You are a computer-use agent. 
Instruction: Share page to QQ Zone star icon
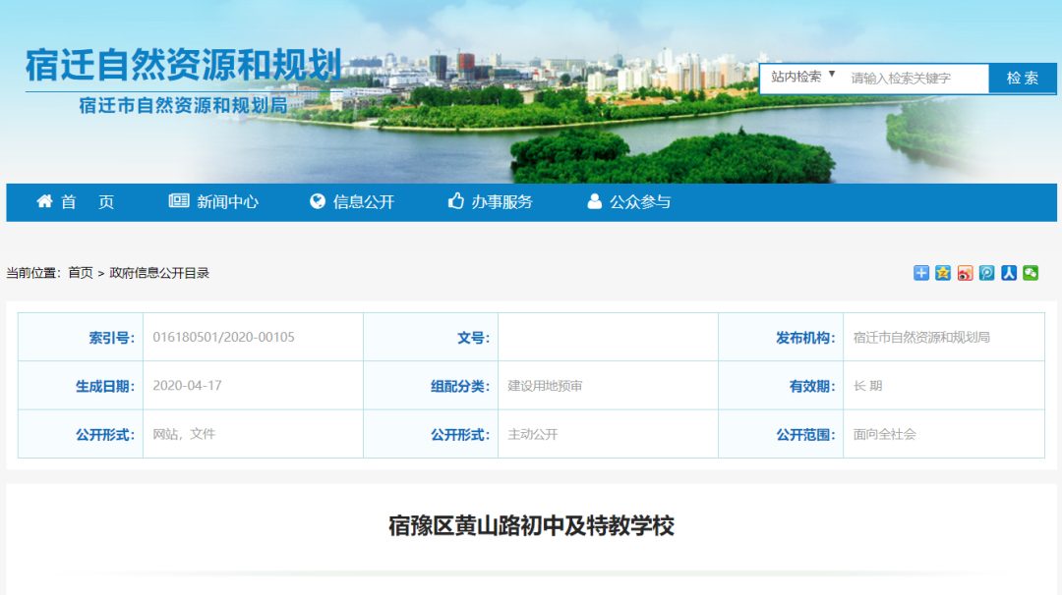pyautogui.click(x=943, y=273)
